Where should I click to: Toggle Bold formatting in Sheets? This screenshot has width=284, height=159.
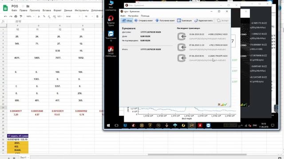[x=97, y=16]
